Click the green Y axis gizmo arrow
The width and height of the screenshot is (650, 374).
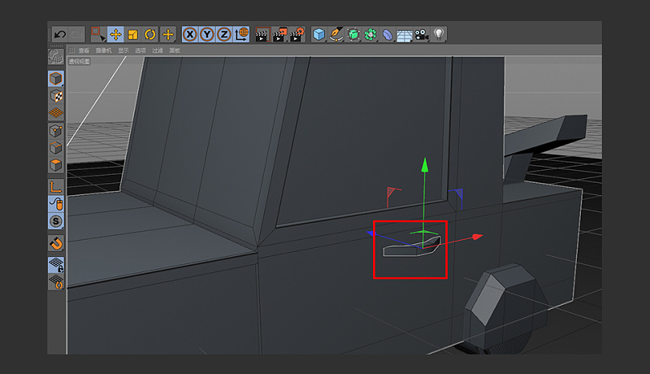(x=424, y=165)
